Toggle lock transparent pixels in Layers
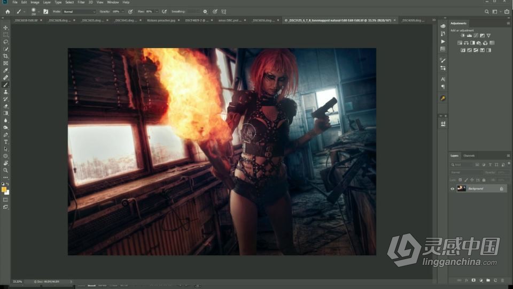The height and width of the screenshot is (289, 513). 460,180
